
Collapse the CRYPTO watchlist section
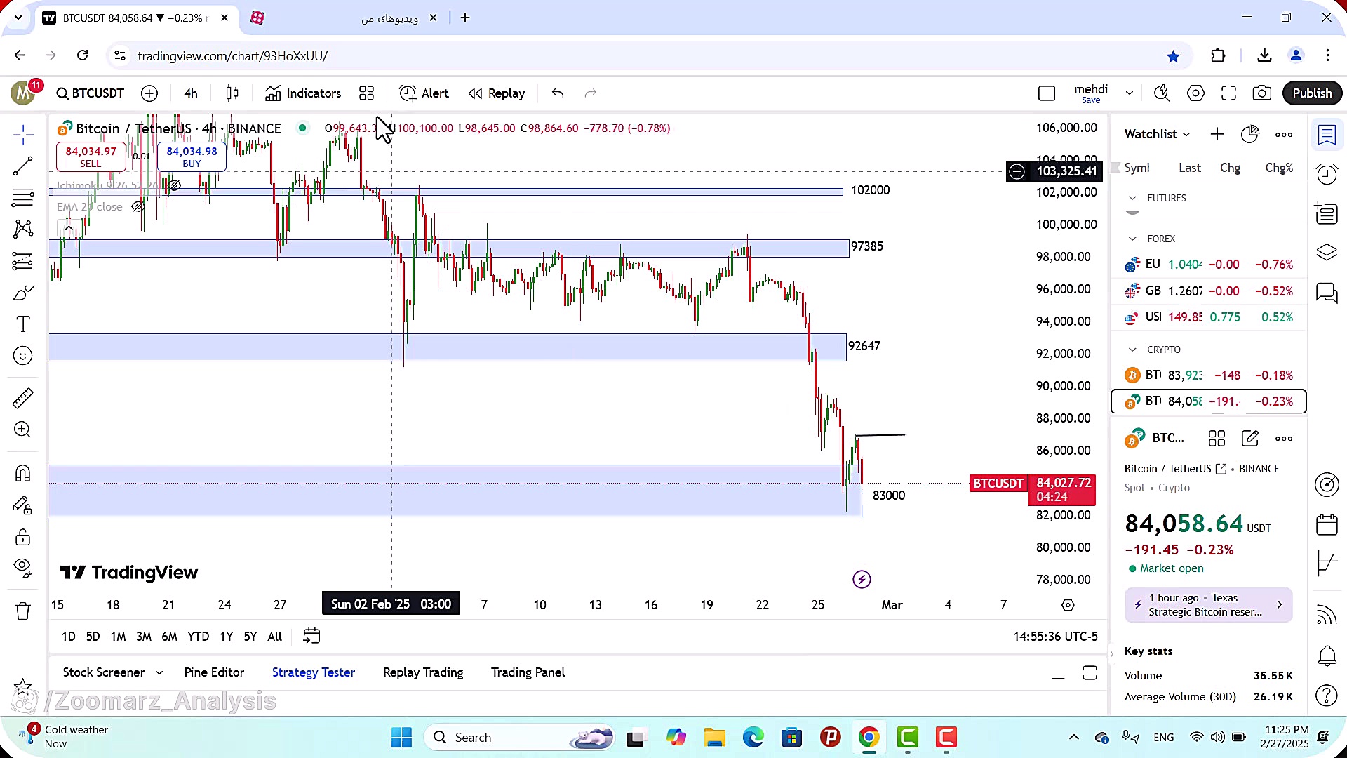(1132, 350)
